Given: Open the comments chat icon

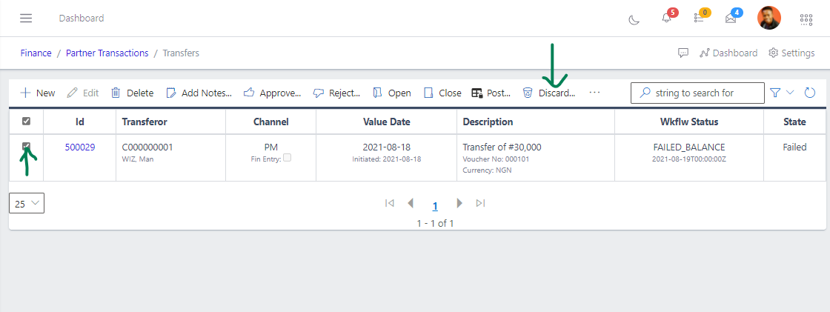Looking at the screenshot, I should [x=683, y=53].
